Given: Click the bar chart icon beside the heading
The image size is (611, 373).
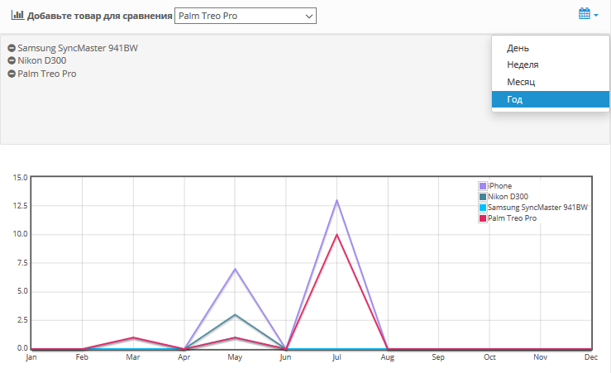Looking at the screenshot, I should coord(17,15).
